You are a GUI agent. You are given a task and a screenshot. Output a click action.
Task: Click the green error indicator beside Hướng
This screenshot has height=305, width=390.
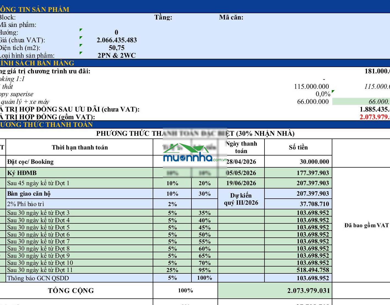click(x=81, y=30)
